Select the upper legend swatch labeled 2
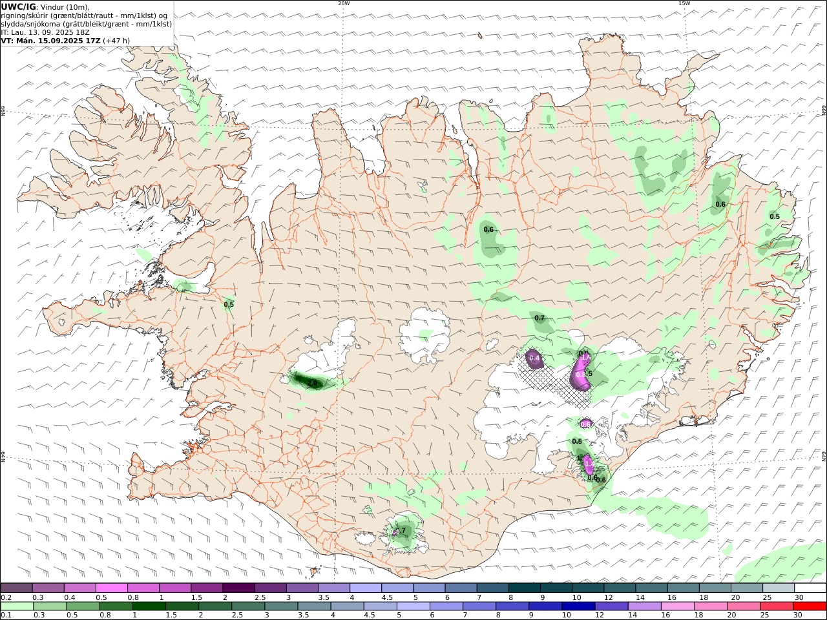827x620 pixels. [238, 588]
